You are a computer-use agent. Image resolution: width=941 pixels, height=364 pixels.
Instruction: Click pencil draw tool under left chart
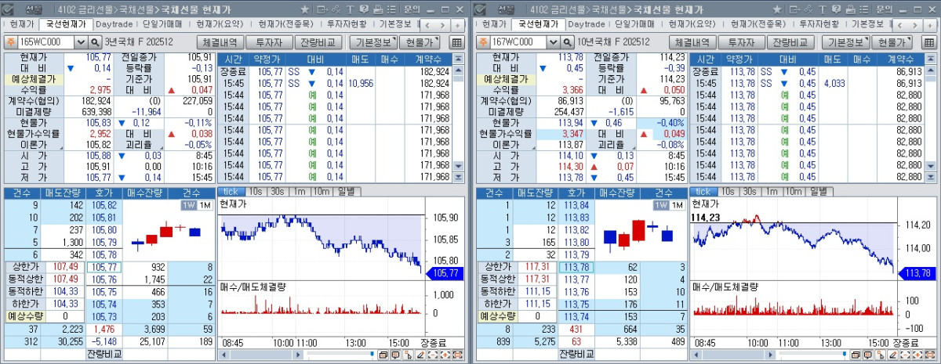pos(420,355)
